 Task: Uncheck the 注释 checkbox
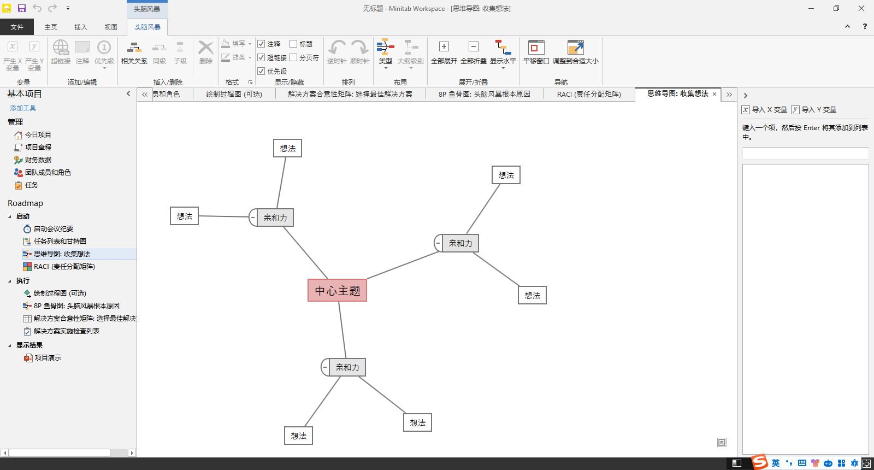(261, 44)
